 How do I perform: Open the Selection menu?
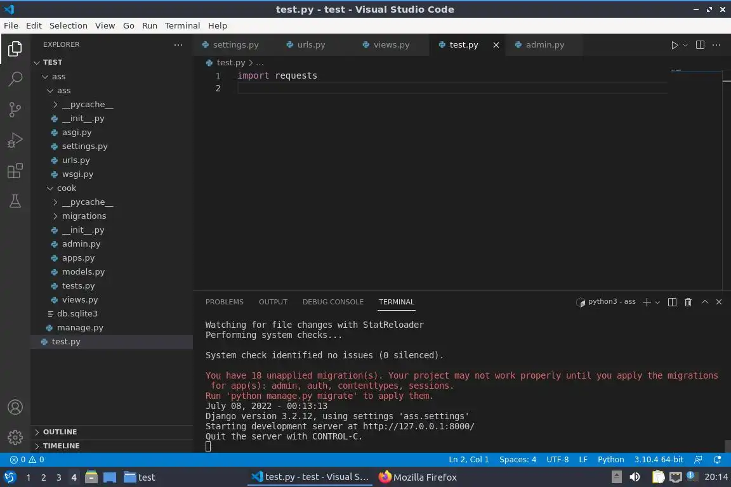tap(68, 25)
